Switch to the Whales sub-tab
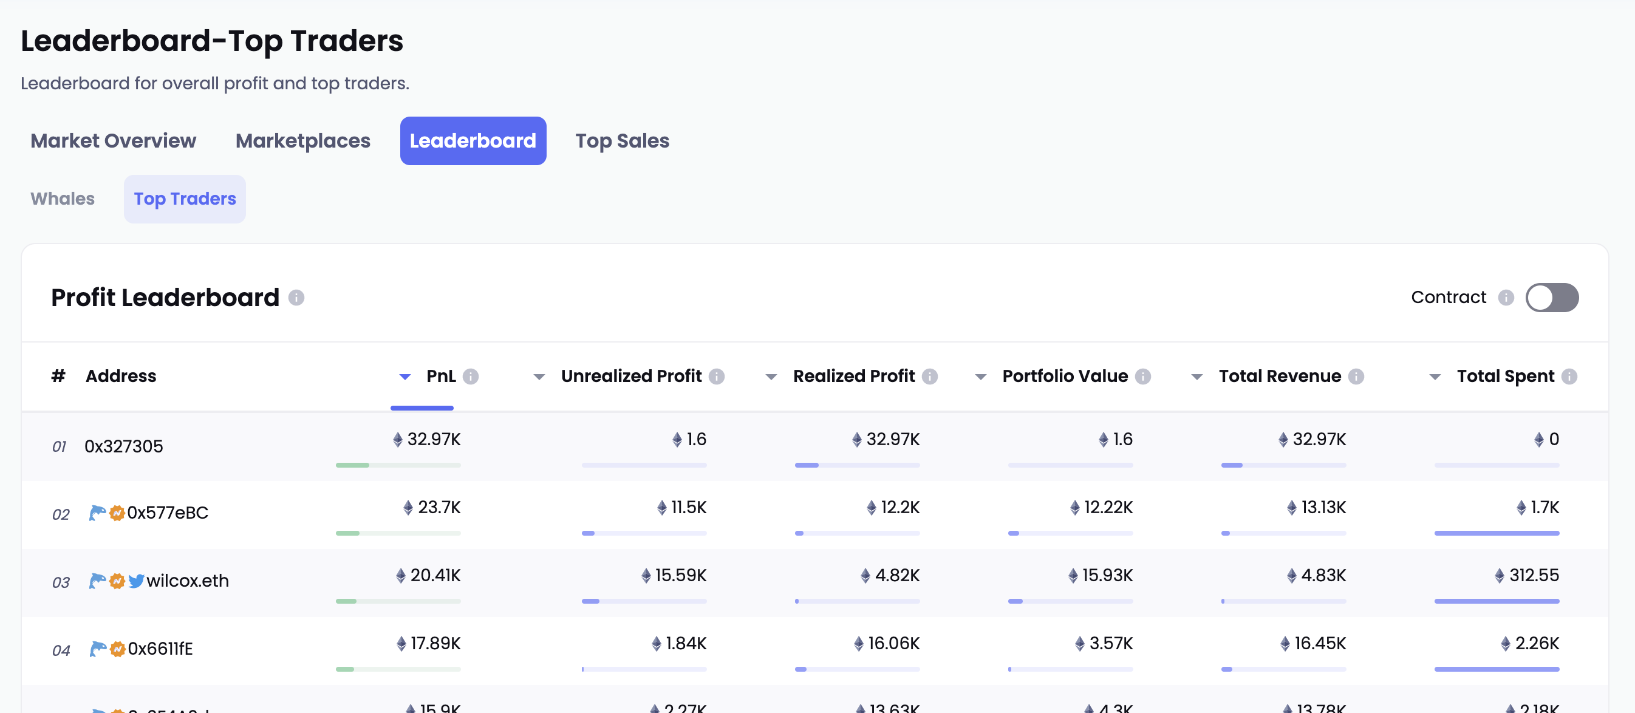The width and height of the screenshot is (1635, 713). pos(62,199)
